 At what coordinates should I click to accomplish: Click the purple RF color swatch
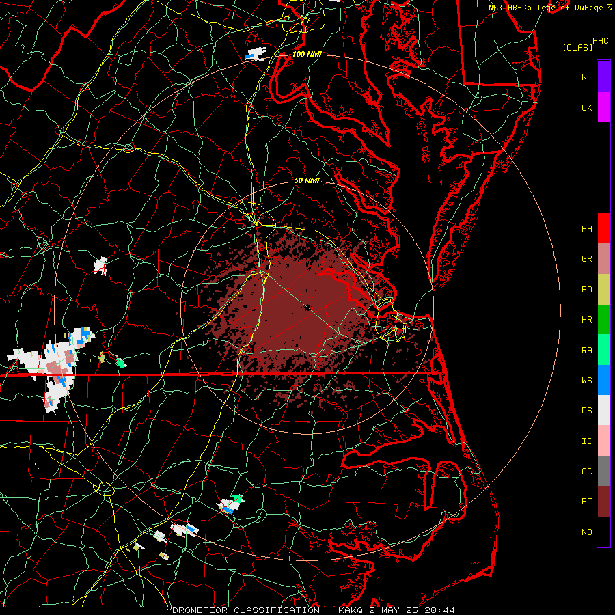[603, 77]
